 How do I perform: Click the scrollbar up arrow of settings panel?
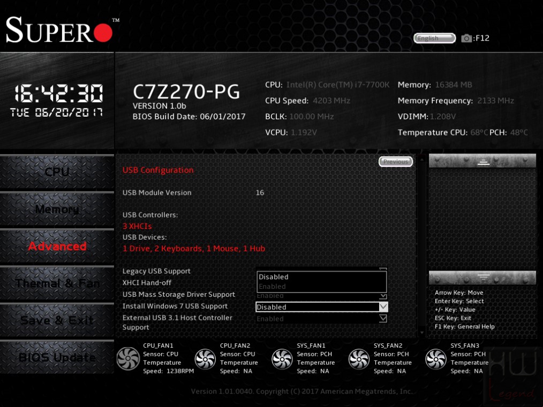coord(422,159)
